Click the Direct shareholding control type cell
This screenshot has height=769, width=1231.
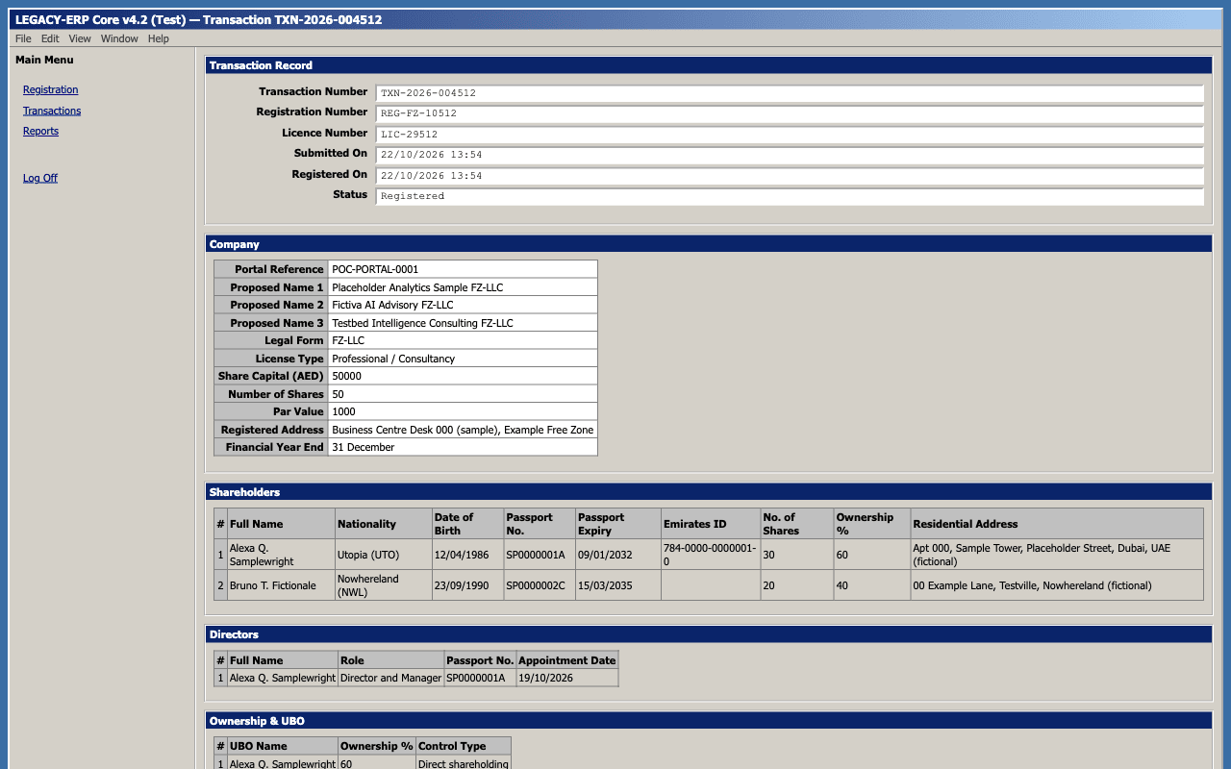click(464, 764)
